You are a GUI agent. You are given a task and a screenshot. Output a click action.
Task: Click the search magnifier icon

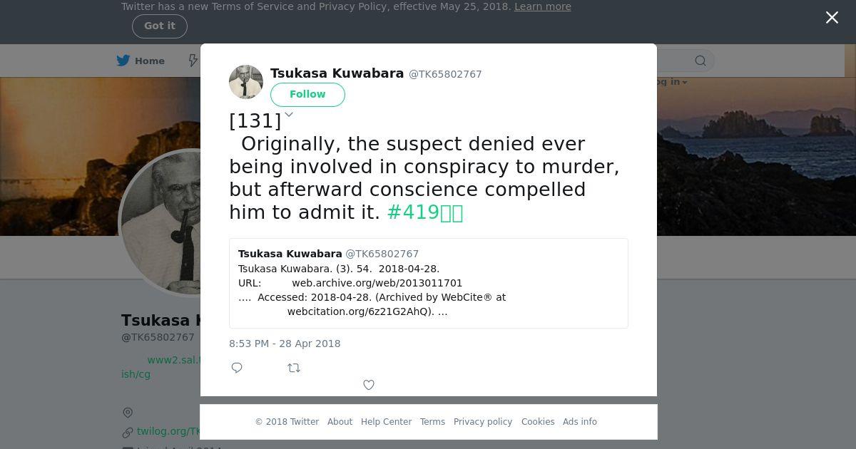click(x=700, y=61)
